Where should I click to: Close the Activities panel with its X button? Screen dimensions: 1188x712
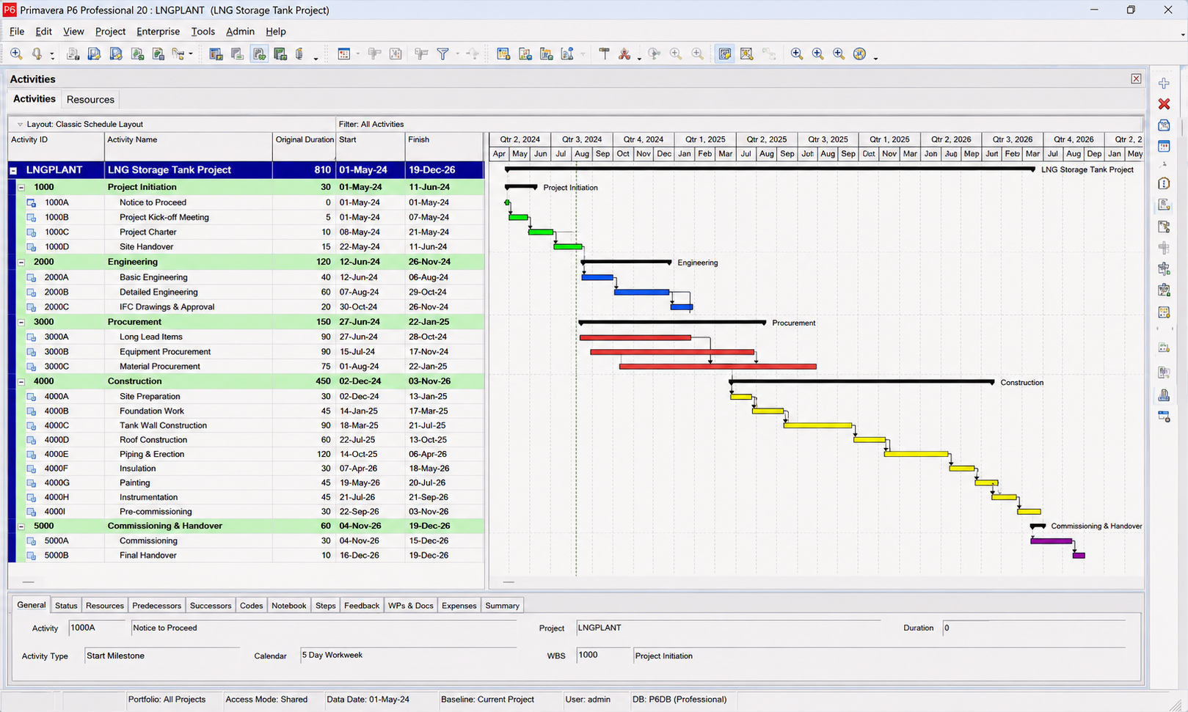tap(1136, 78)
